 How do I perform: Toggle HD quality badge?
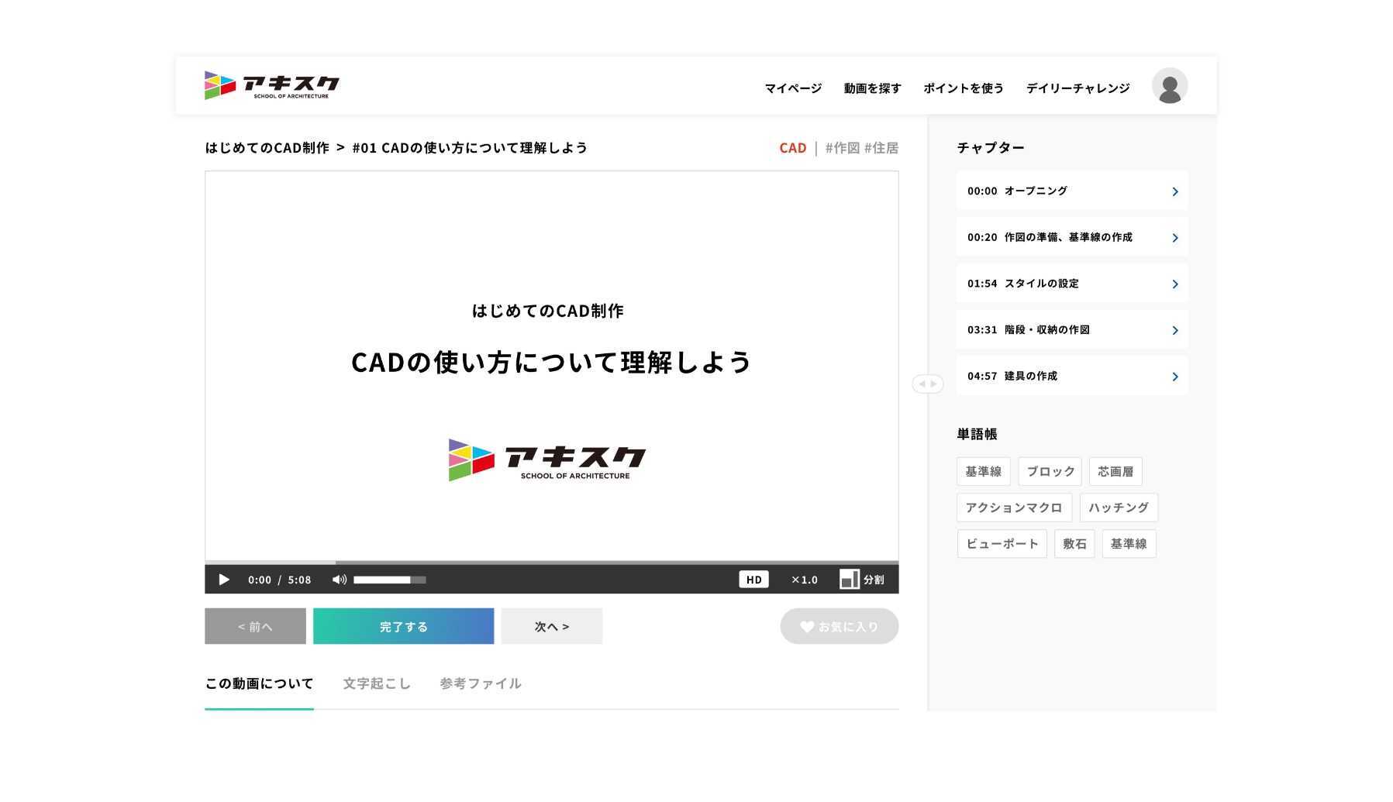(753, 580)
